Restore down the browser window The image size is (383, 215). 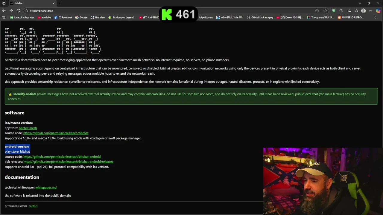pyautogui.click(x=369, y=3)
